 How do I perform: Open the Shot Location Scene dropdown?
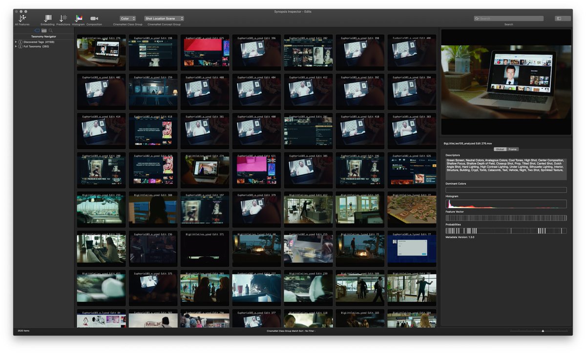pos(164,19)
